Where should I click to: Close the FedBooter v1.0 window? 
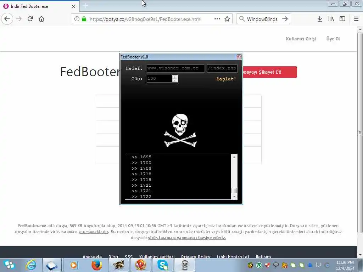[x=239, y=57]
